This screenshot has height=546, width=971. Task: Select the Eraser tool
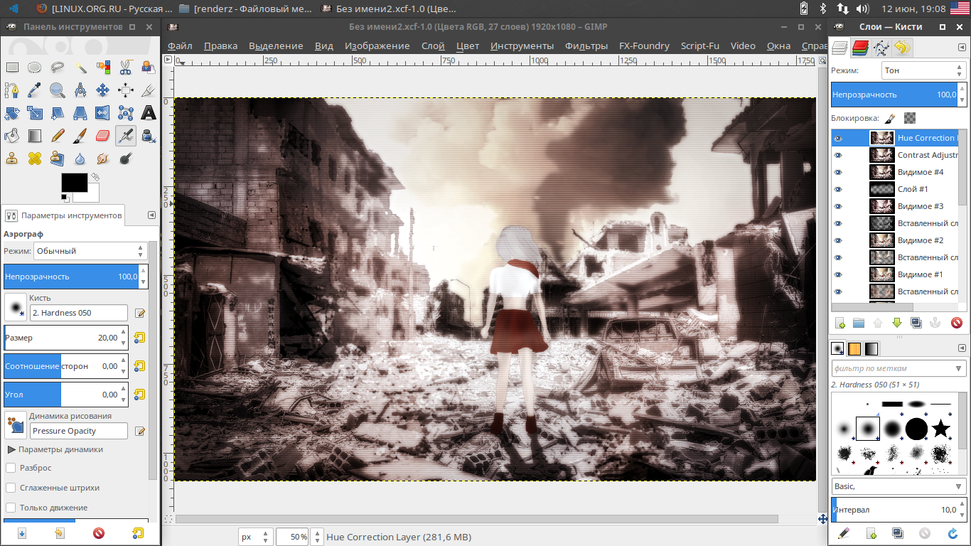click(x=103, y=136)
